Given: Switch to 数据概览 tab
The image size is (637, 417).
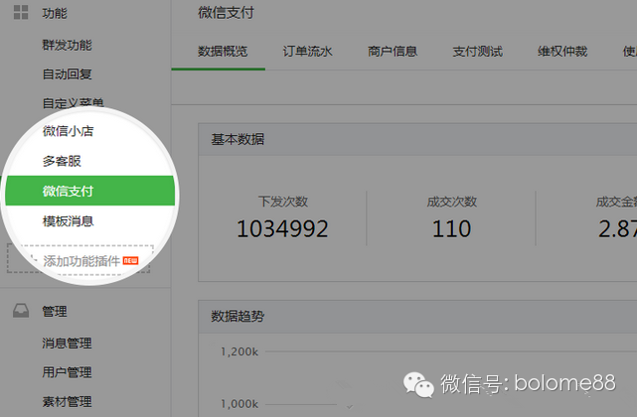Looking at the screenshot, I should 223,52.
